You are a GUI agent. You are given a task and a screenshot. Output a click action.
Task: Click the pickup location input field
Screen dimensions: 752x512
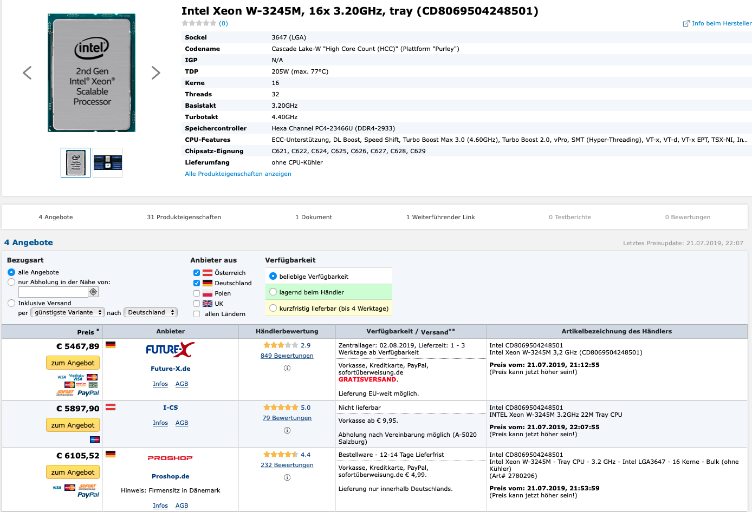pos(53,292)
